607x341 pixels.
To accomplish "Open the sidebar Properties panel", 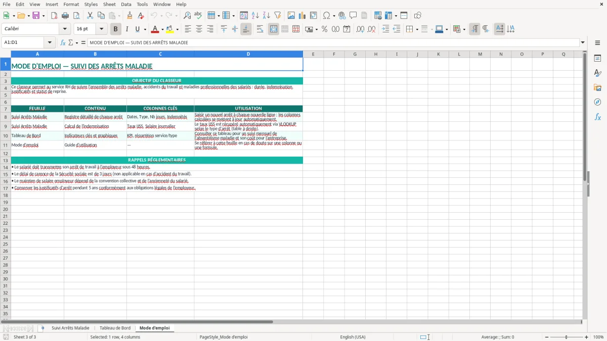I will coord(597,59).
